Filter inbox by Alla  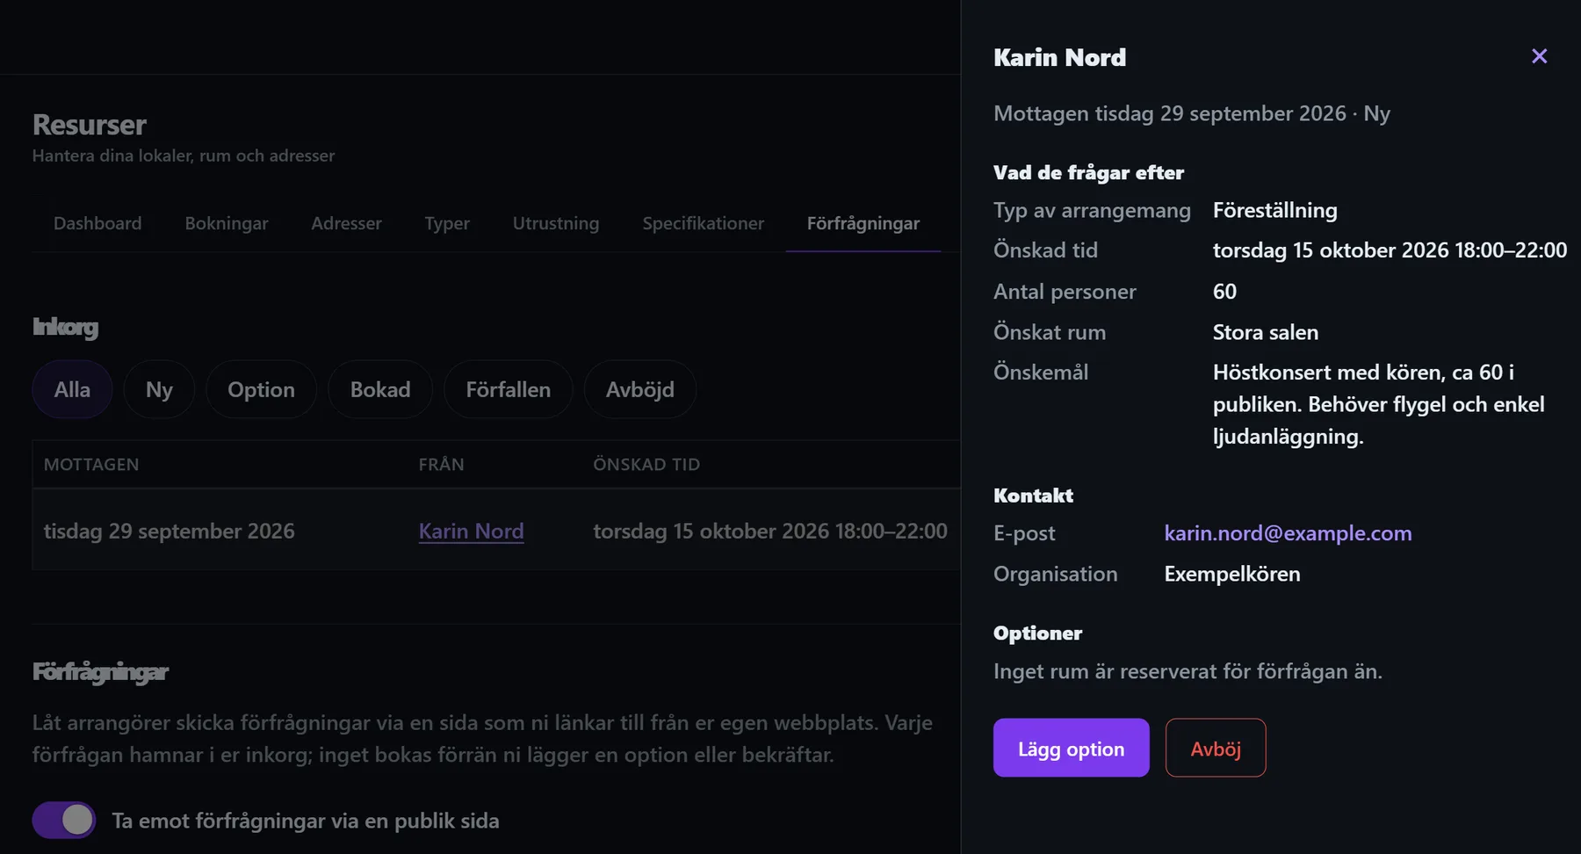[72, 389]
